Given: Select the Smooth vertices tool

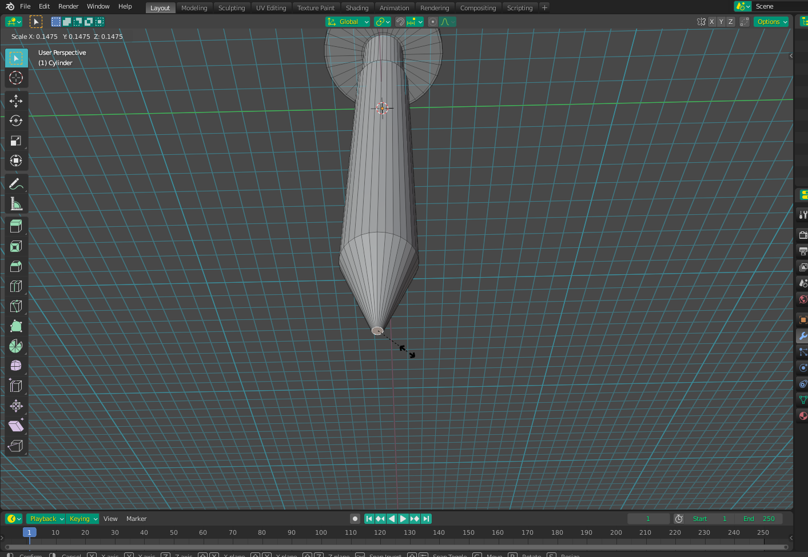Looking at the screenshot, I should pyautogui.click(x=16, y=366).
